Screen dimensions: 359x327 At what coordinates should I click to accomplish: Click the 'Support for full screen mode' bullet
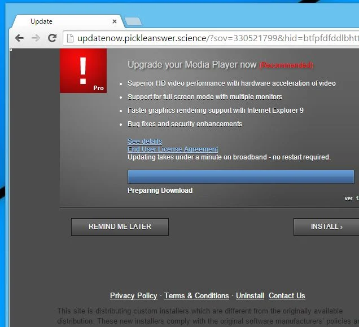pyautogui.click(x=205, y=97)
